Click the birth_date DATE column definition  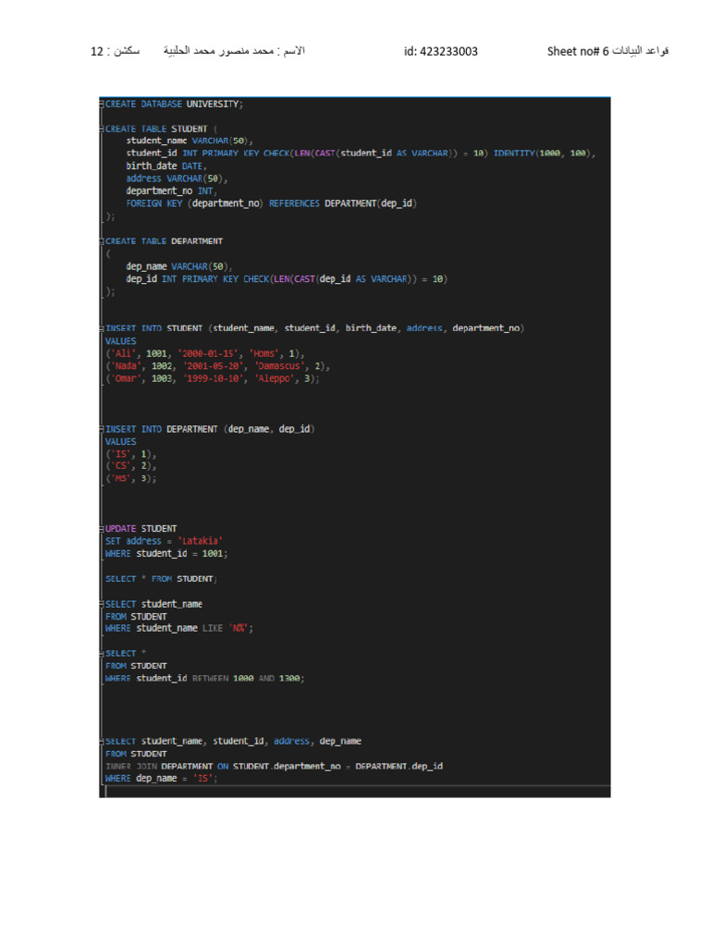point(166,166)
